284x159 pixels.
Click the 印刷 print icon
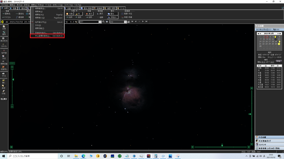[x=4, y=92]
